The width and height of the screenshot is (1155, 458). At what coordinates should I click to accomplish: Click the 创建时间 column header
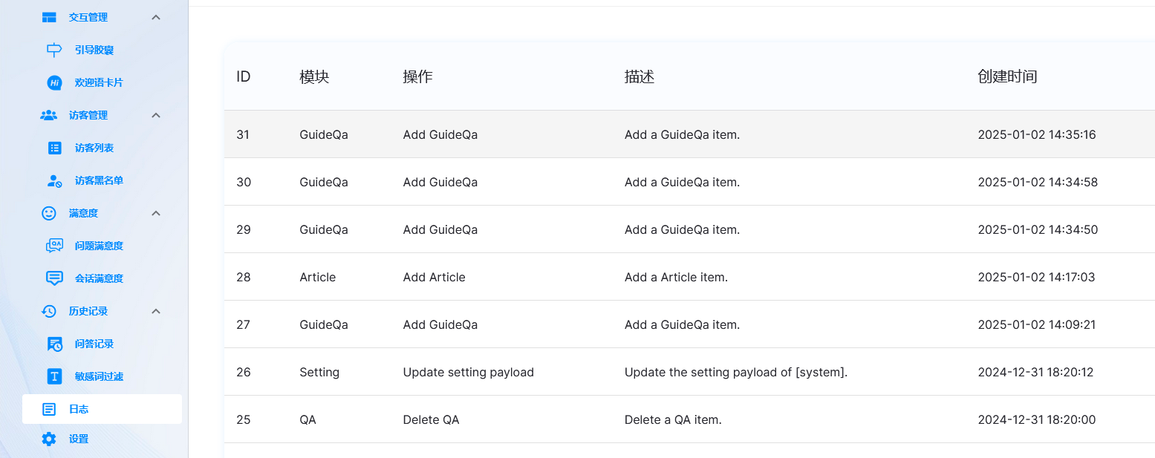[1007, 76]
